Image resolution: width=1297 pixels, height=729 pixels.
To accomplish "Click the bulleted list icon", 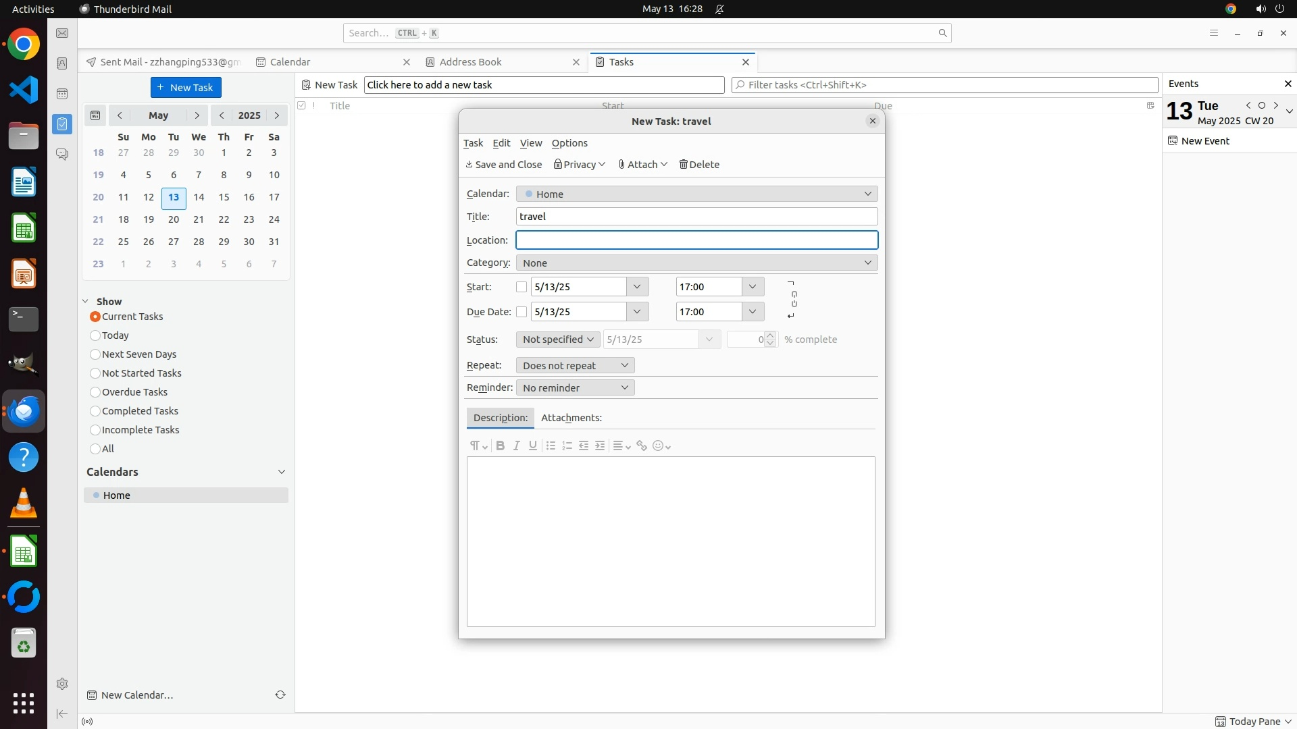I will coord(551,446).
